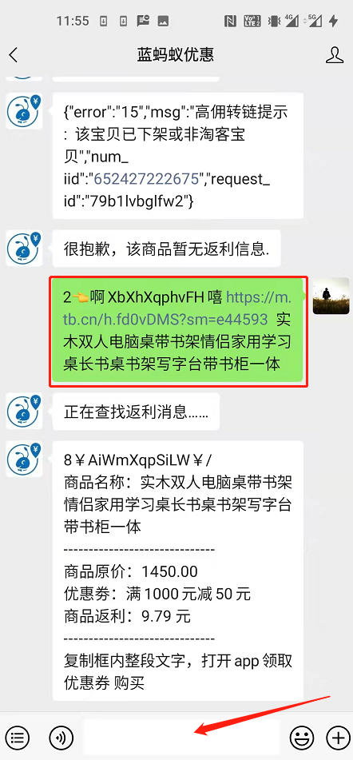Viewport: 353px width, 760px height.
Task: Tap the bot avatar beside 很抱歉 message
Action: pyautogui.click(x=24, y=249)
